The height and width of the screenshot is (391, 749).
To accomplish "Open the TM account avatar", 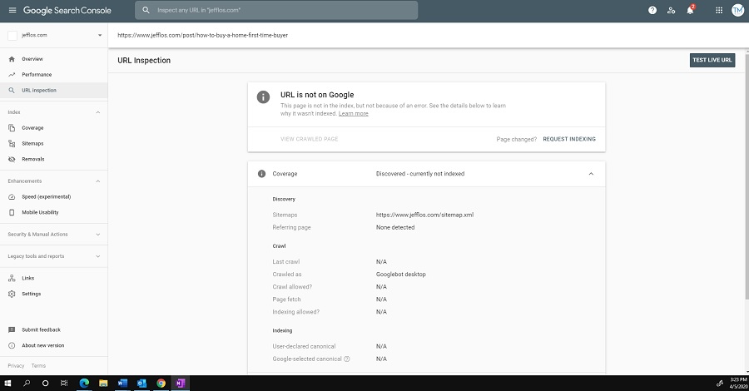I will (x=737, y=10).
